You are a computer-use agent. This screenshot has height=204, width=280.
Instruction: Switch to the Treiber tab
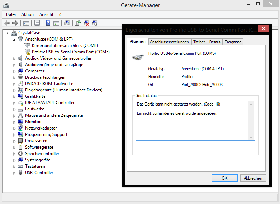[199, 42]
